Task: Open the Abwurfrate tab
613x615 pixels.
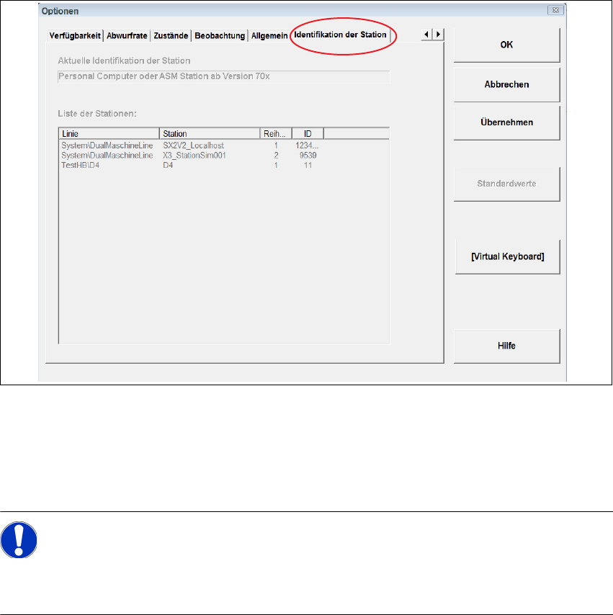Action: click(x=127, y=36)
